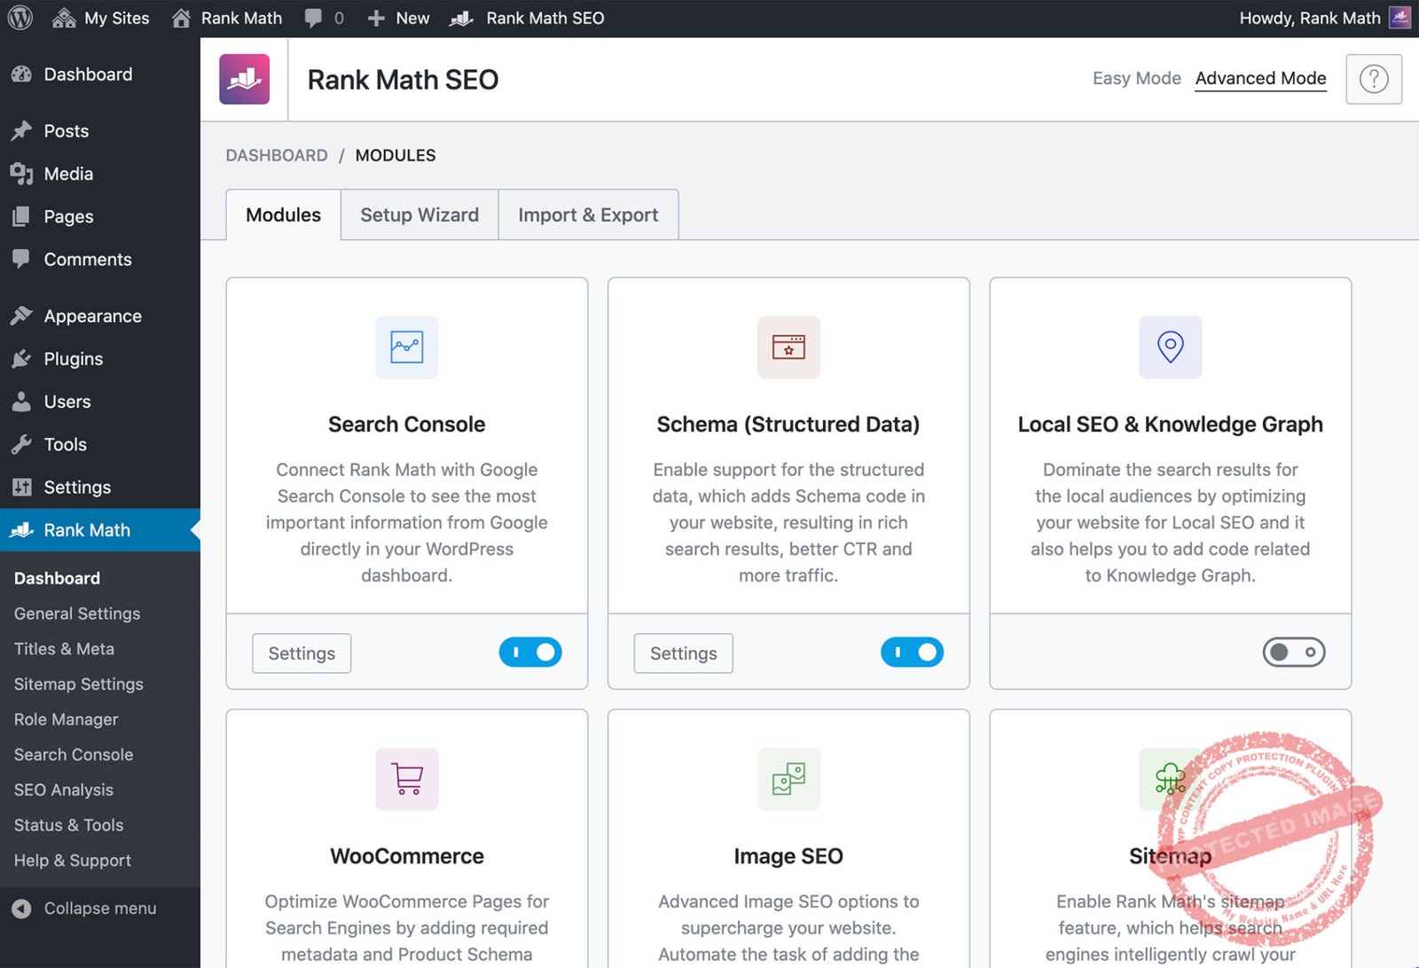This screenshot has height=968, width=1419.
Task: Disable the Search Console module toggle
Action: click(530, 652)
